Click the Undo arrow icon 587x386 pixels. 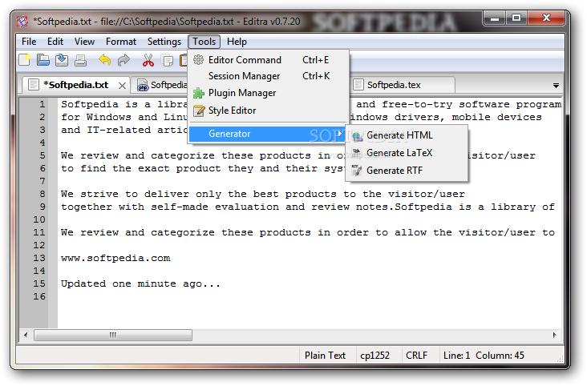point(105,60)
